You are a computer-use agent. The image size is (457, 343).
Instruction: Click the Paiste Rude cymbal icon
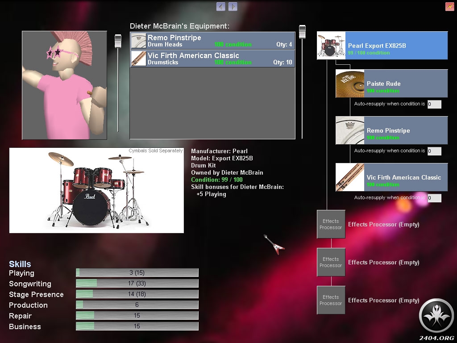click(350, 84)
